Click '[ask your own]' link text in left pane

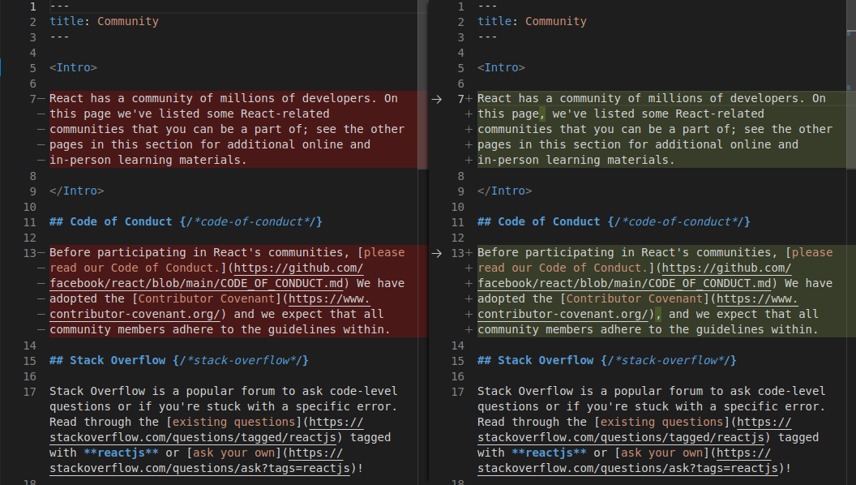coord(233,453)
